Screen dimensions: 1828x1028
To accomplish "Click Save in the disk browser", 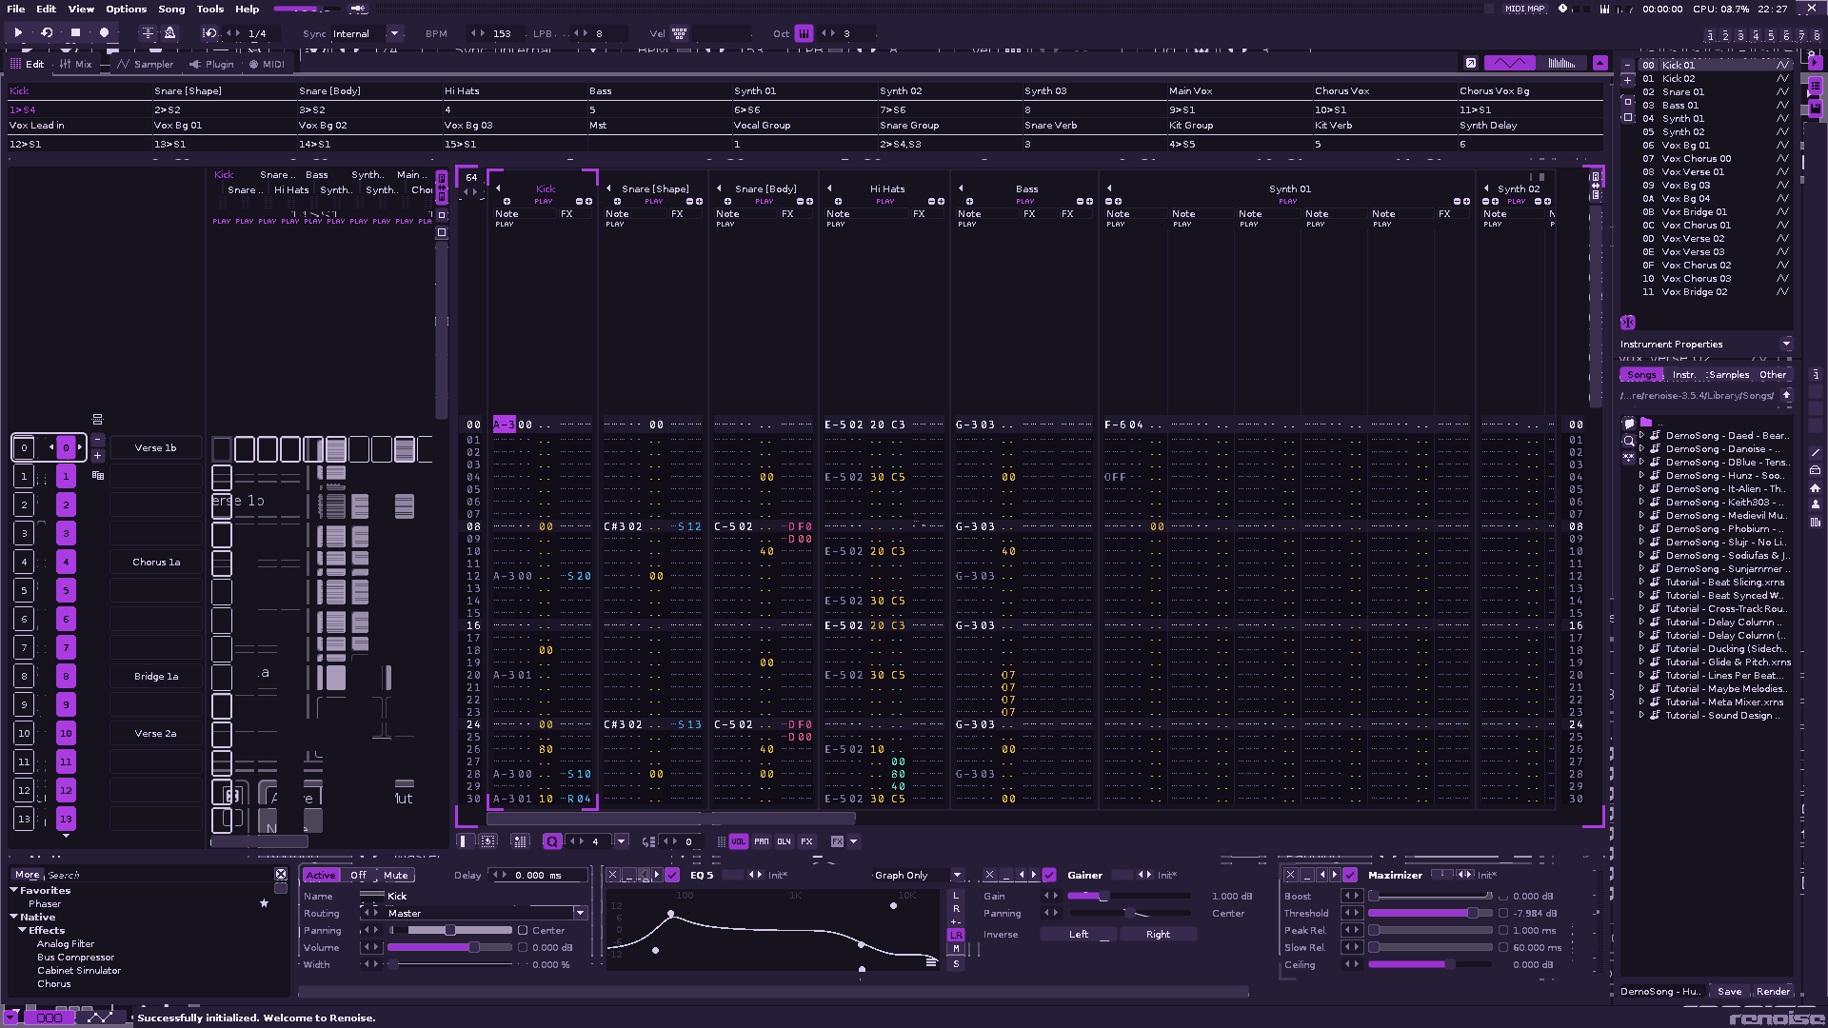I will (x=1730, y=992).
